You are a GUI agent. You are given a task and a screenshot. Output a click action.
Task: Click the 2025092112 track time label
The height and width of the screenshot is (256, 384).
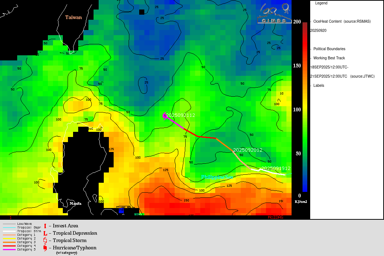coord(181,115)
